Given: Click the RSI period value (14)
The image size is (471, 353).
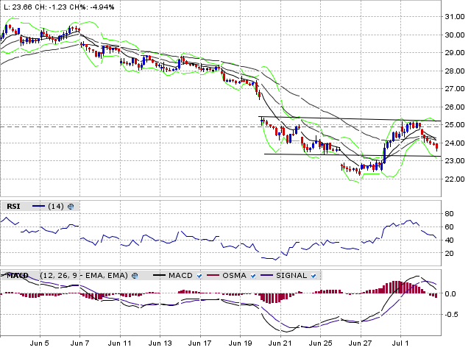Looking at the screenshot, I should pos(55,207).
